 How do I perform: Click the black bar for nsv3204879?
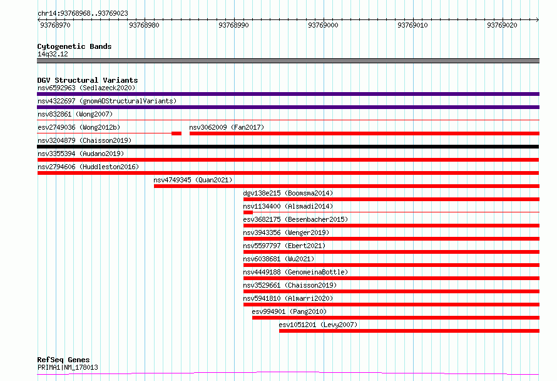click(x=288, y=147)
